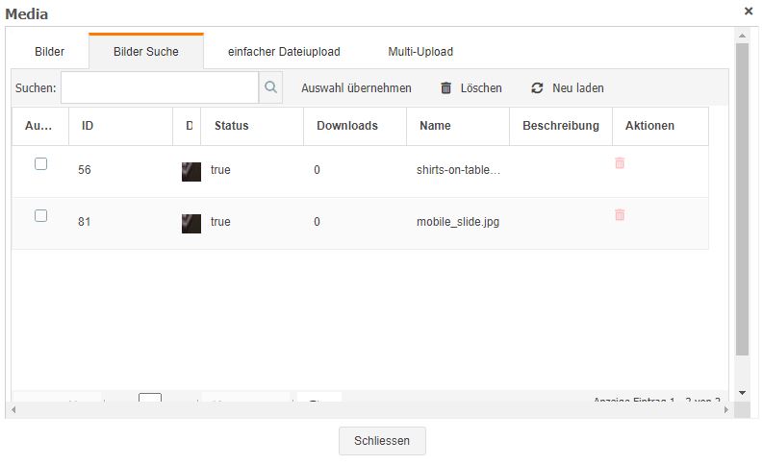The image size is (763, 465).
Task: Sort the table by ID column header
Action: tap(88, 126)
